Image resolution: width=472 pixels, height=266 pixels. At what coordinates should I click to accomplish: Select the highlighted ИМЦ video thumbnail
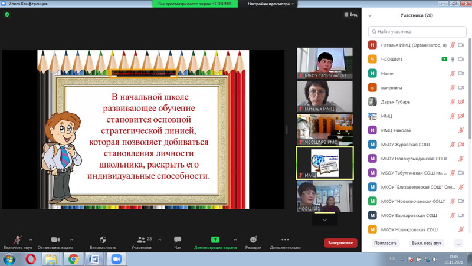[x=325, y=163]
